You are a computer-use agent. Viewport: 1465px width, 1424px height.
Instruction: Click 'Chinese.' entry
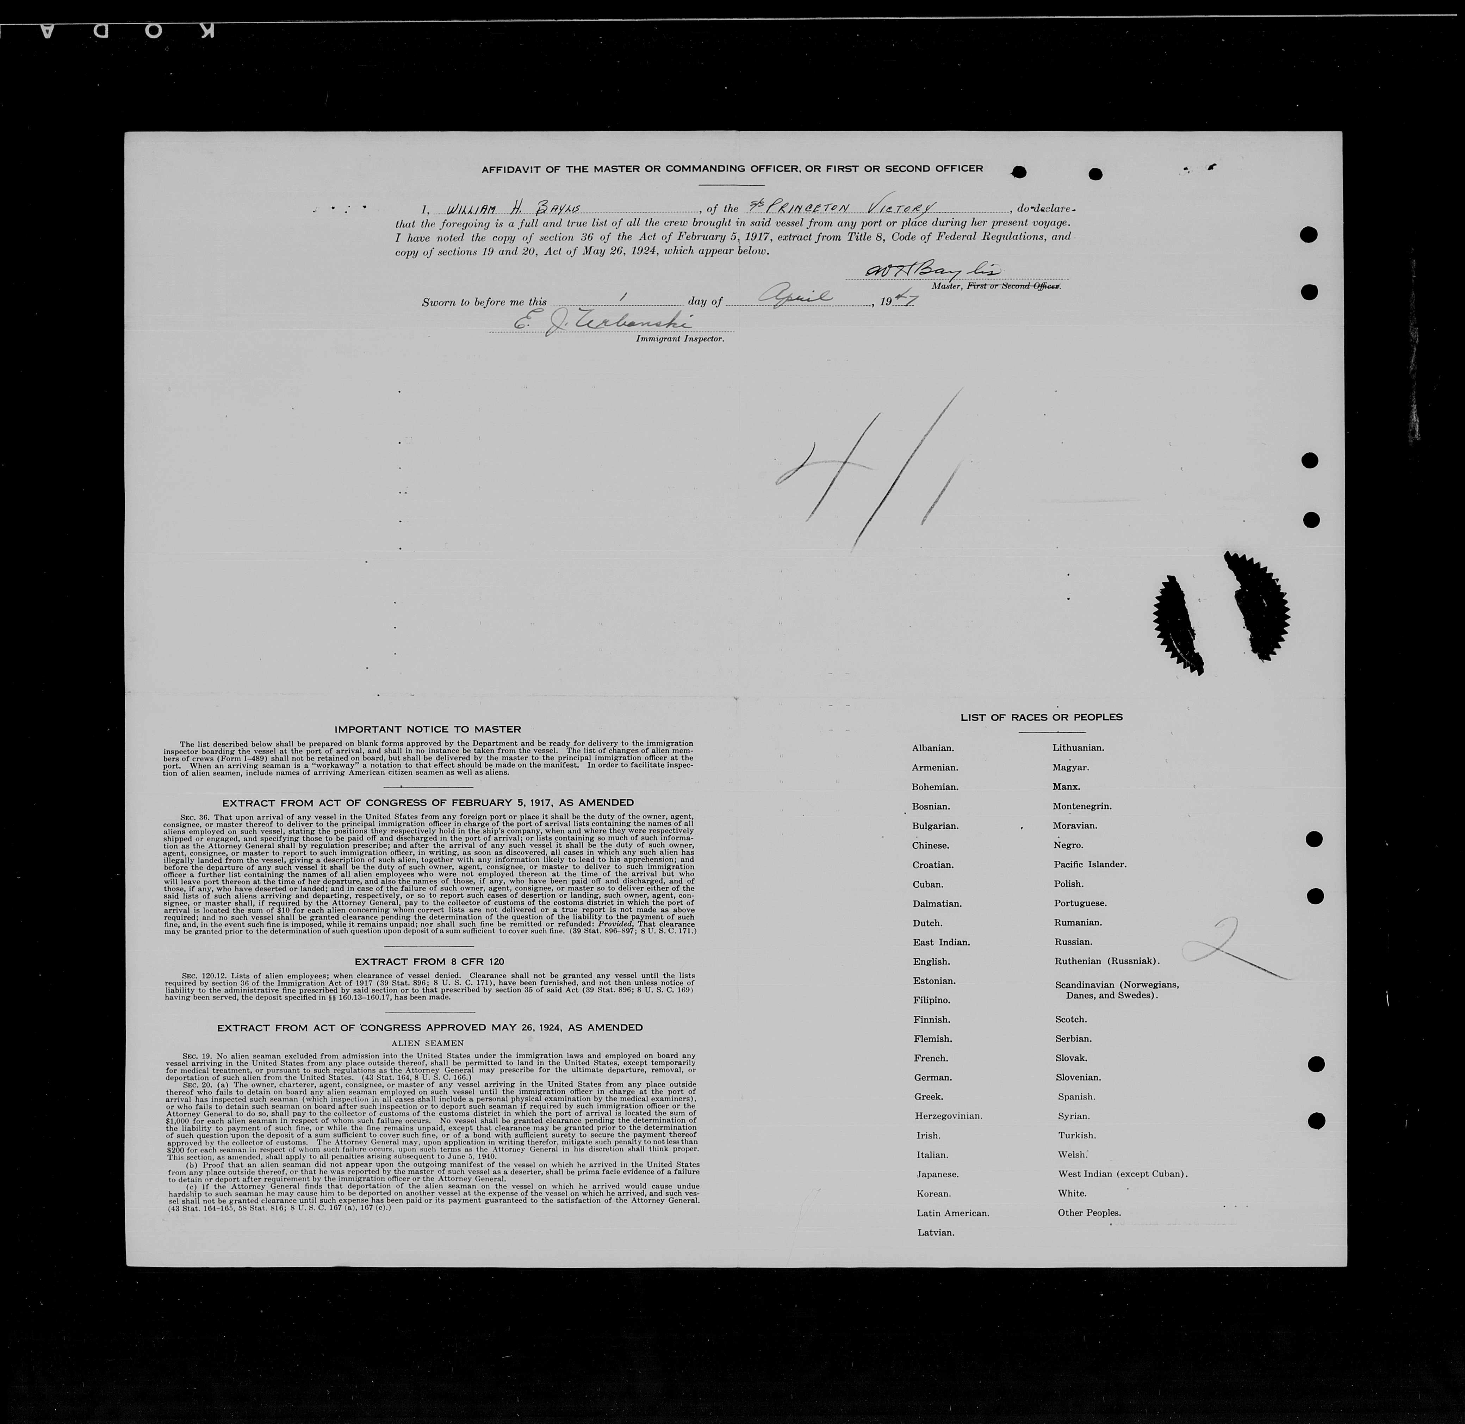[930, 845]
